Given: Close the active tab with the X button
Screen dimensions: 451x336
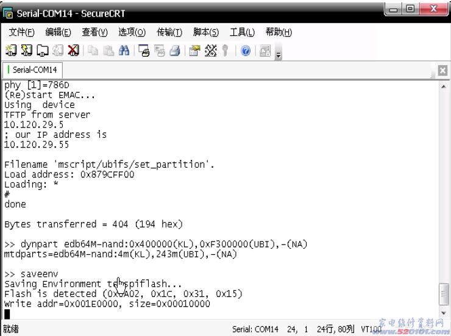Looking at the screenshot, I should 442,70.
